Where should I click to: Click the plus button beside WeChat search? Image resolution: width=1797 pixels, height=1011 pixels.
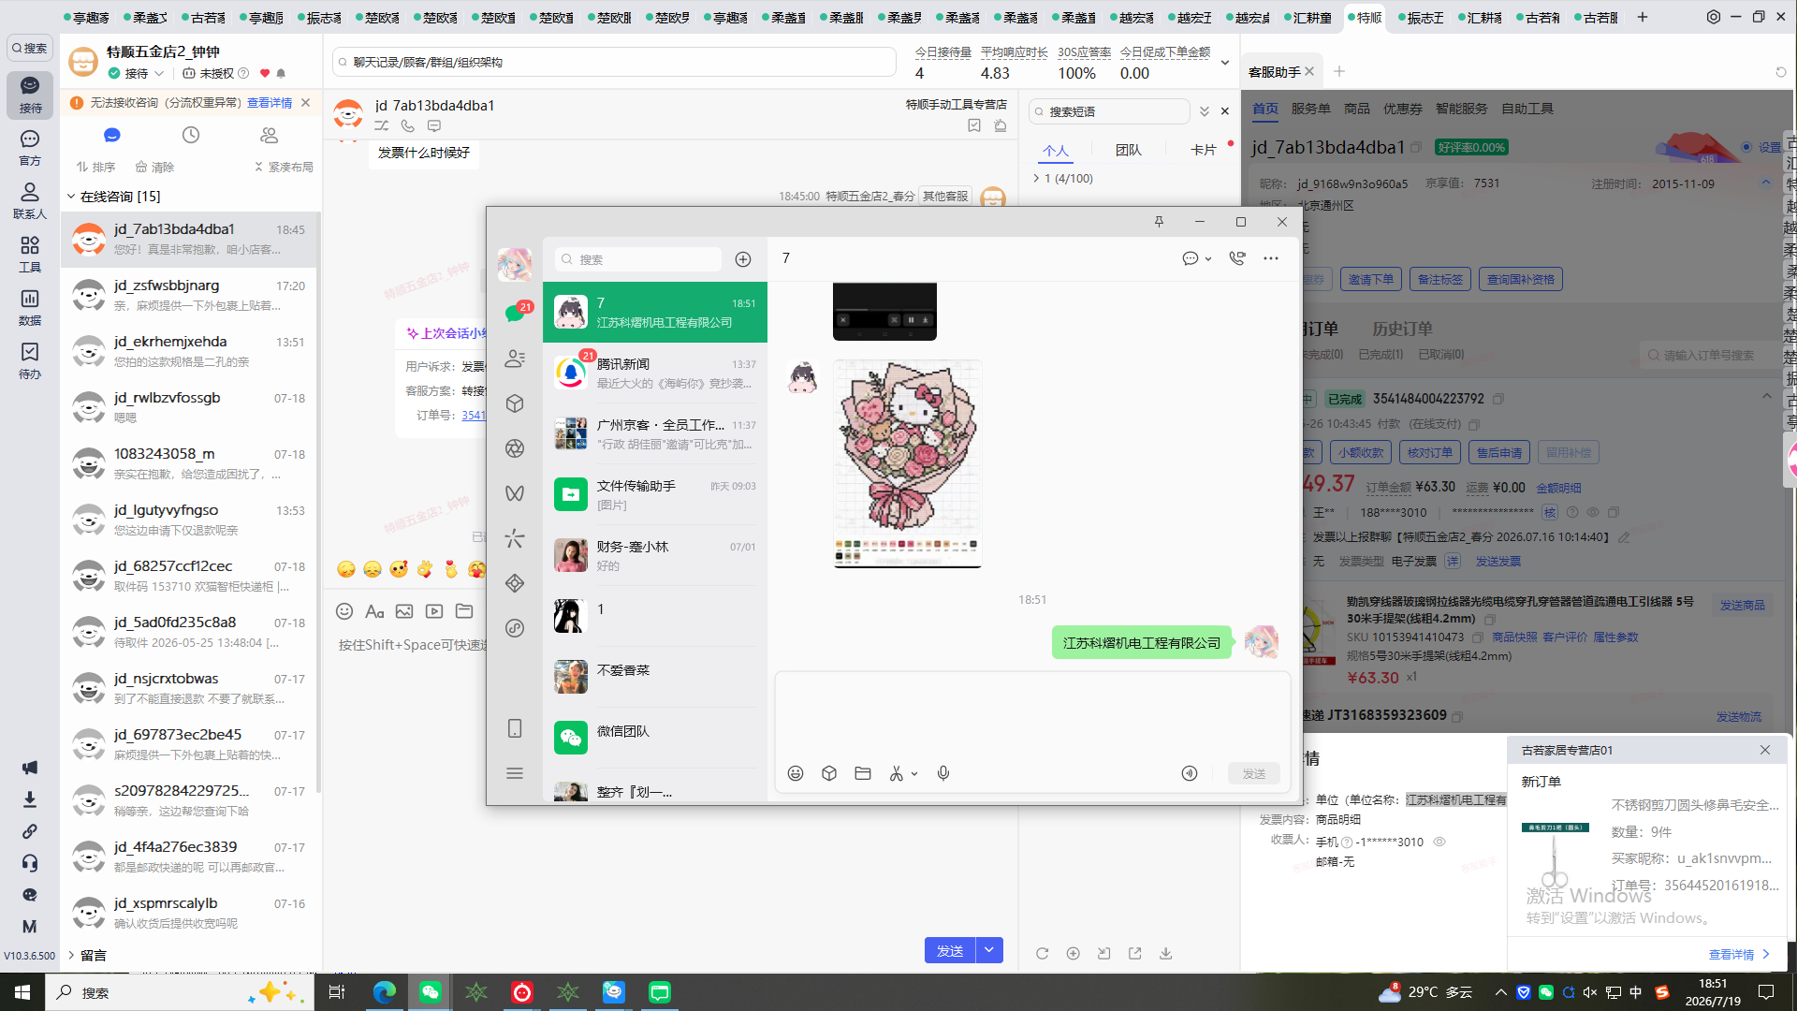pos(743,259)
